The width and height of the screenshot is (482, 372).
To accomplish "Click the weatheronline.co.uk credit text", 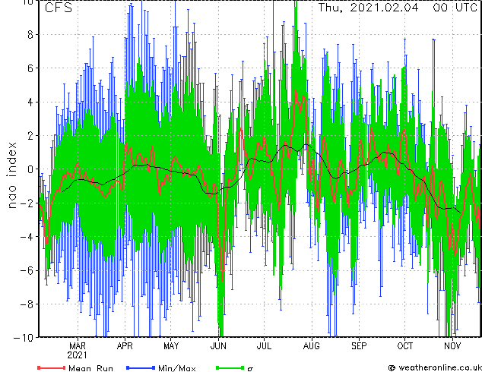I will pyautogui.click(x=439, y=367).
